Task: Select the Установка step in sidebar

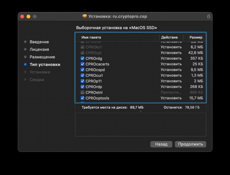Action: 40,72
